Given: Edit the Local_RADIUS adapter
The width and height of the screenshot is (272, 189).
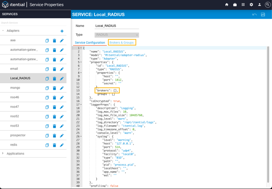Looking at the screenshot, I should click(62, 79).
